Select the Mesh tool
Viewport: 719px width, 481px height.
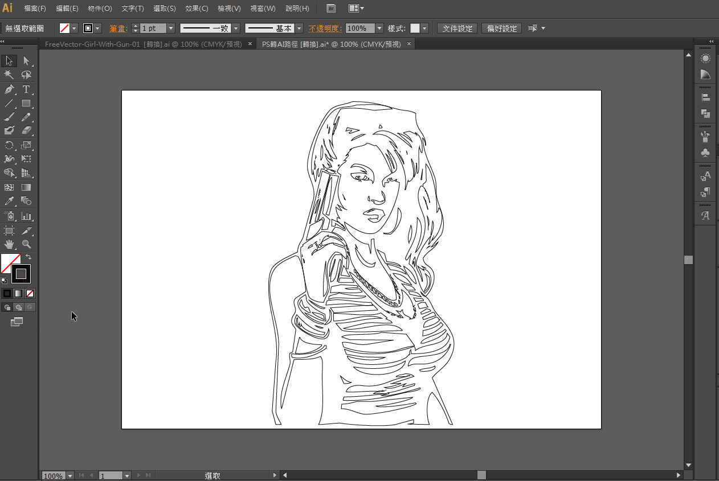pos(9,187)
